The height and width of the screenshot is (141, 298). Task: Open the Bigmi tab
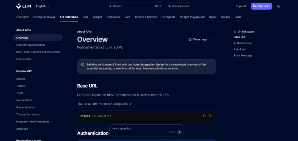pyautogui.click(x=213, y=17)
